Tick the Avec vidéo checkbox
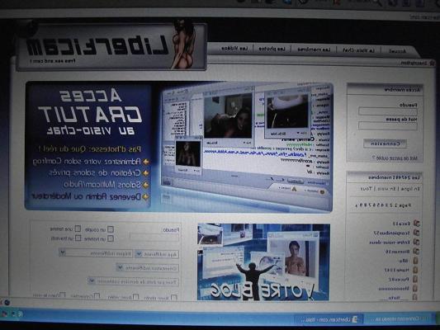Screen dimensions: 440x330 coord(135,297)
